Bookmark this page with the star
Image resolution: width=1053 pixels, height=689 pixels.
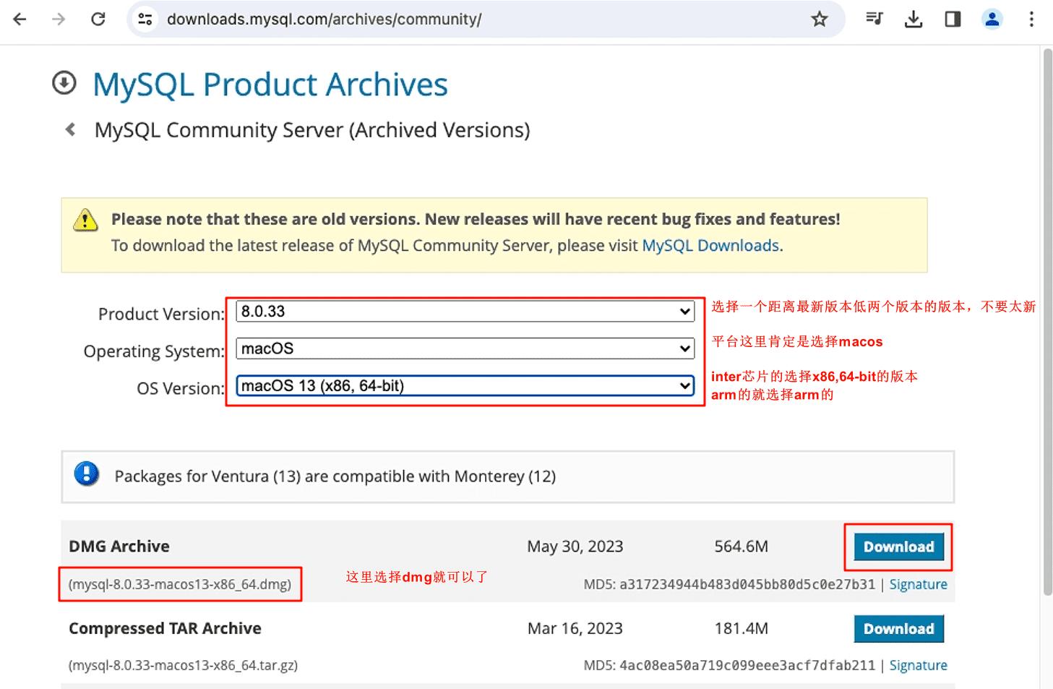[819, 19]
